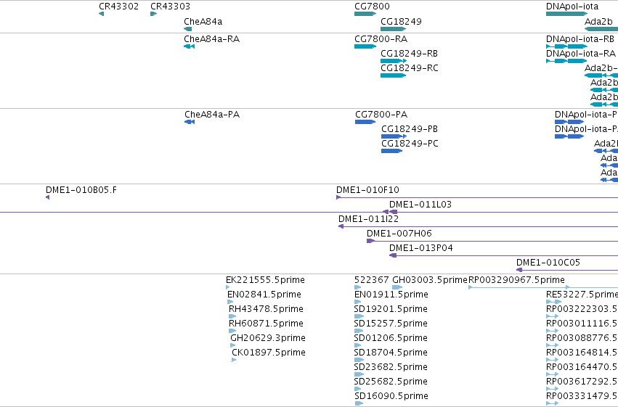Open the CheA84a gene feature label

click(x=203, y=22)
